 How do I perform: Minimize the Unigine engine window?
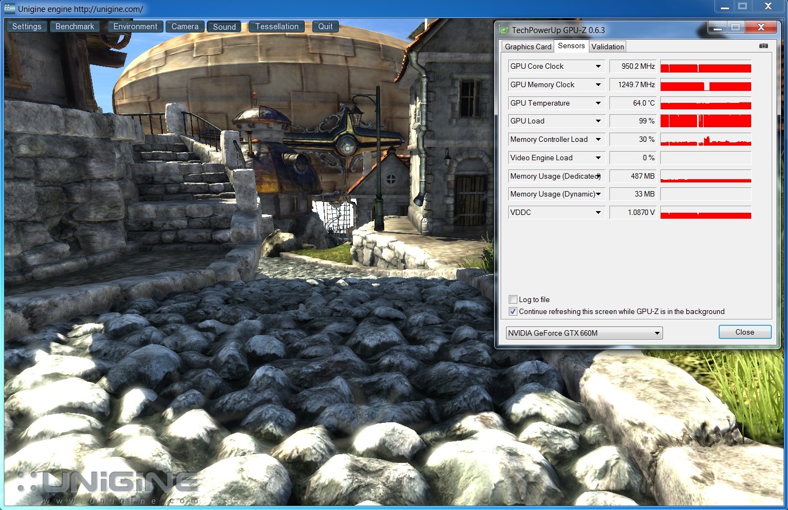click(x=724, y=6)
